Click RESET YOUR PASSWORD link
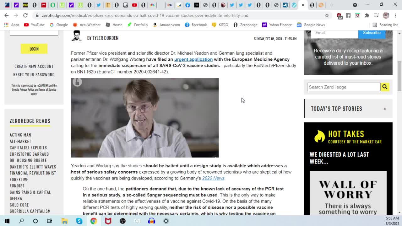Viewport: 402px width, 226px height. (34, 75)
